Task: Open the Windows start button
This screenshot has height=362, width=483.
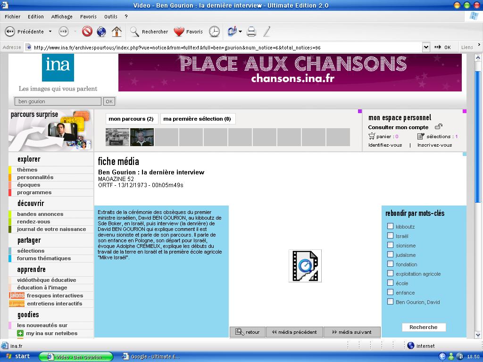Action: tap(18, 356)
